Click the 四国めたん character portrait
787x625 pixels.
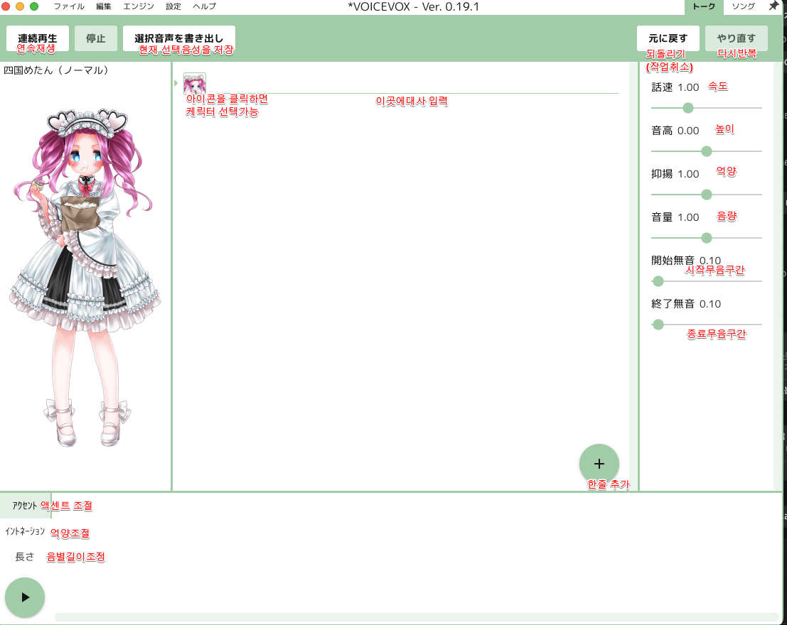[85, 277]
